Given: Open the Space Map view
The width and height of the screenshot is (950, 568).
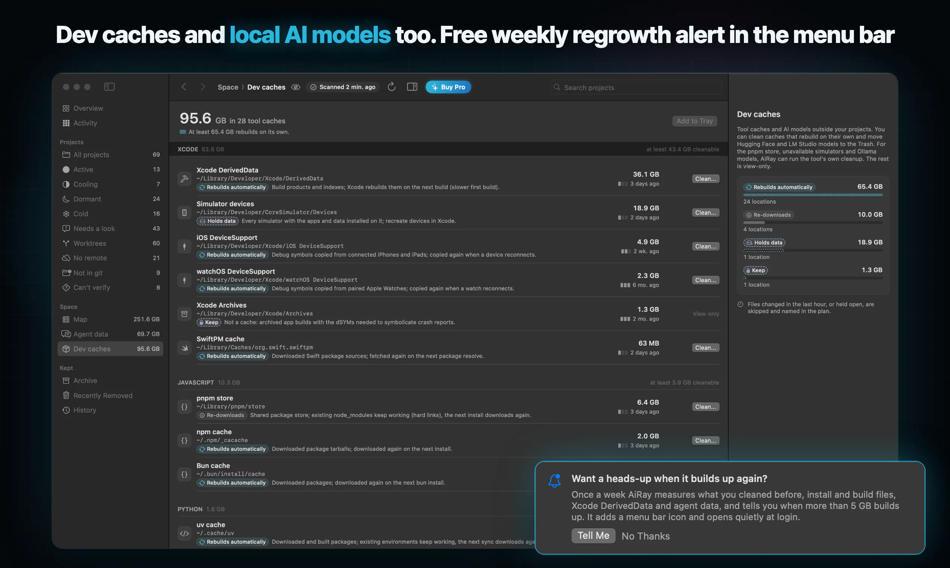Looking at the screenshot, I should point(110,319).
